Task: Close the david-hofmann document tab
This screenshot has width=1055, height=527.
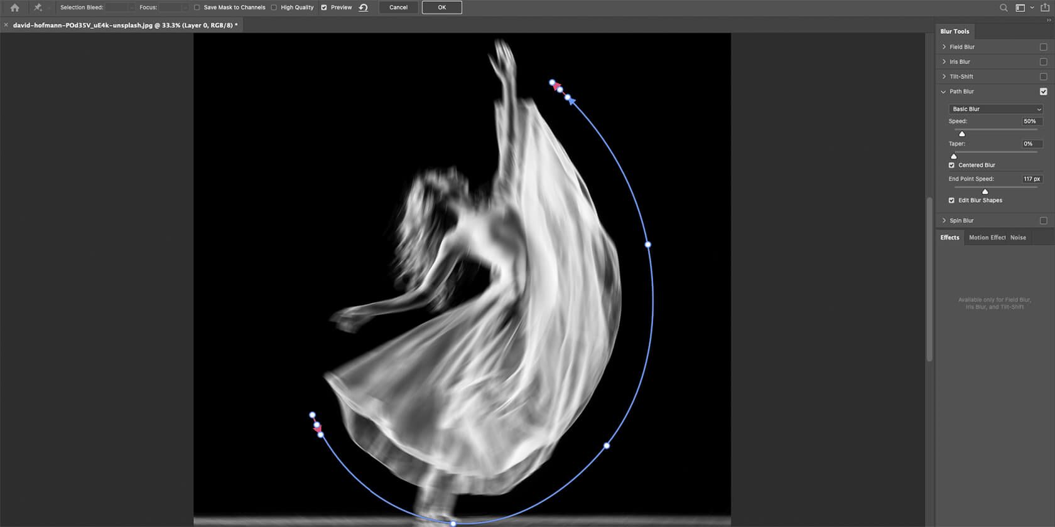Action: [6, 25]
